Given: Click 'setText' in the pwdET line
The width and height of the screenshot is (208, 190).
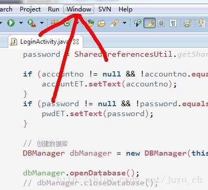Looking at the screenshot, I should point(86,114).
